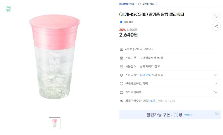Click the home icon beside 쿠프마케팅

(140, 4)
